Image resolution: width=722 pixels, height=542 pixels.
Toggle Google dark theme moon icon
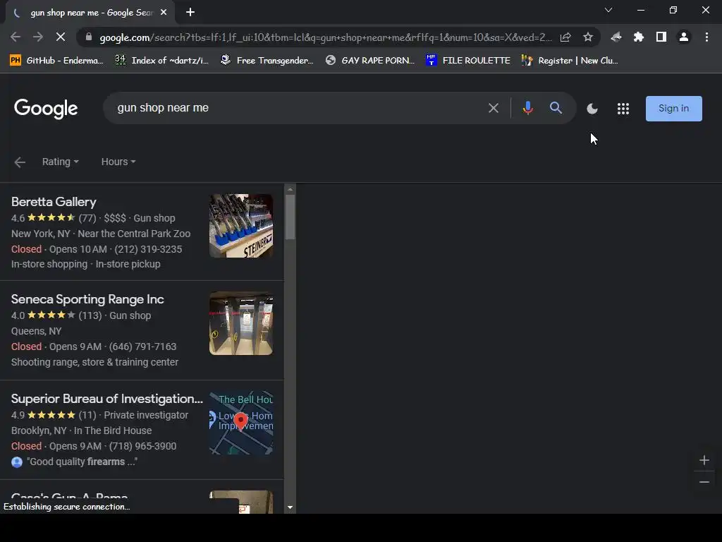coord(592,109)
